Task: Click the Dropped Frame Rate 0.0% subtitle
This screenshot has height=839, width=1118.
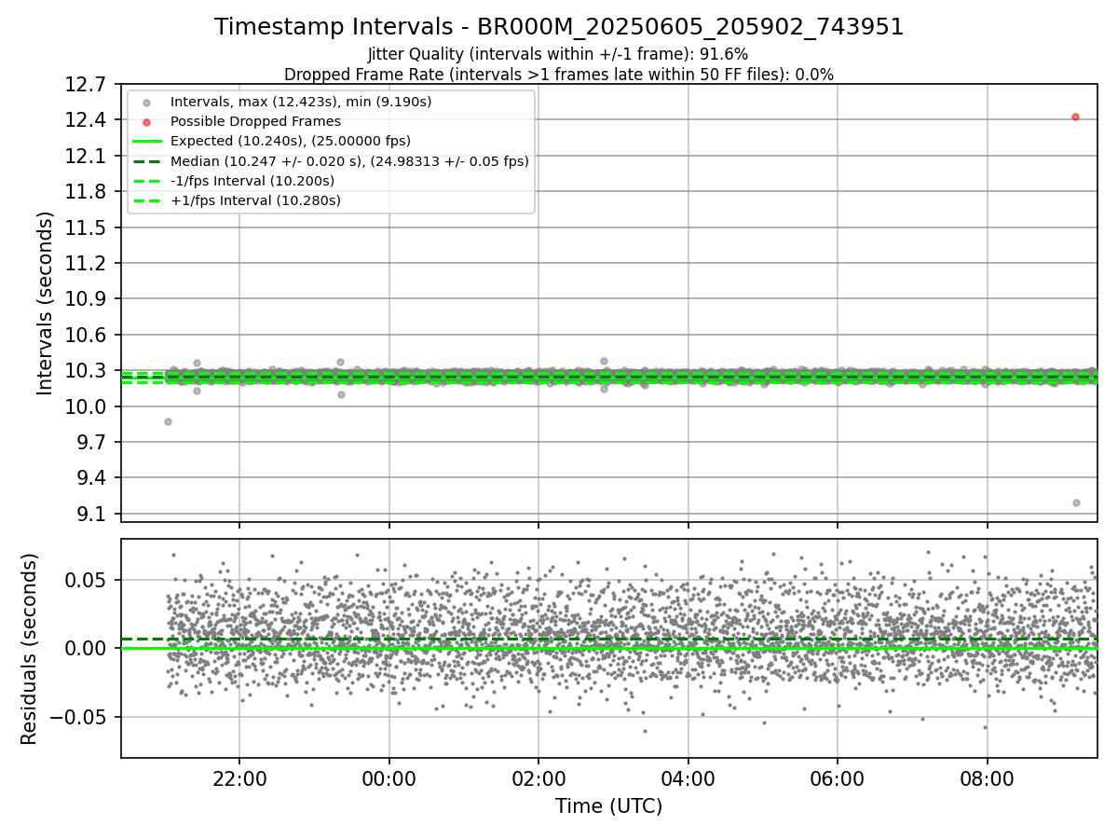Action: tap(559, 75)
